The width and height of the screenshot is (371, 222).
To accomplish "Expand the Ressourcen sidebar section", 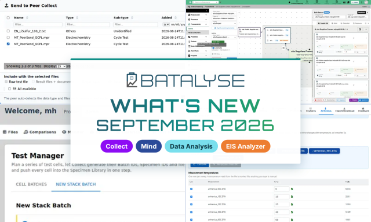I will pos(206,15).
